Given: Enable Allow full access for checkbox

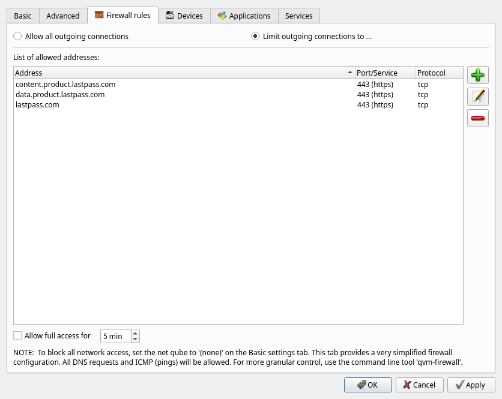Looking at the screenshot, I should tap(52, 335).
